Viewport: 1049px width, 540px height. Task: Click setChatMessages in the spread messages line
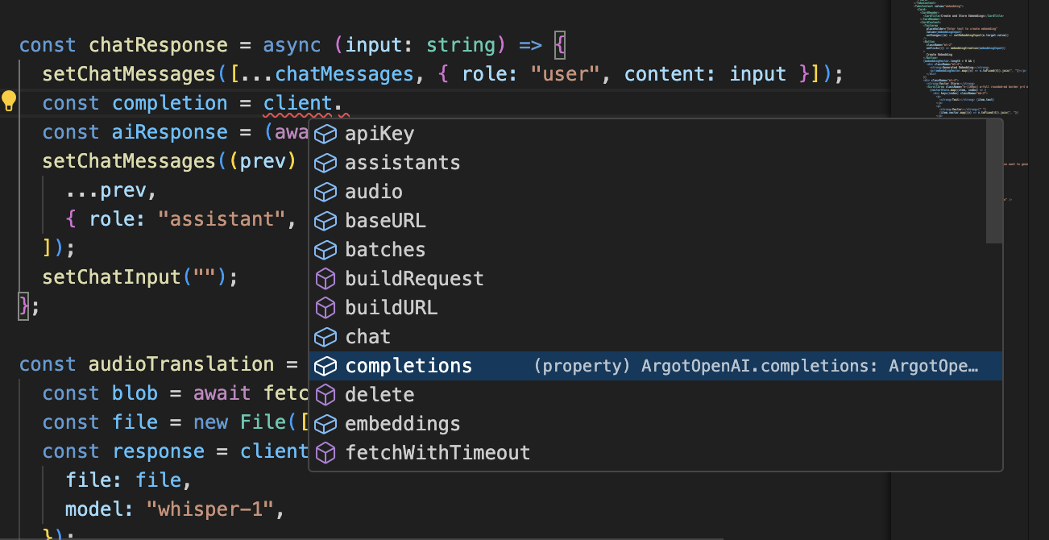(129, 74)
